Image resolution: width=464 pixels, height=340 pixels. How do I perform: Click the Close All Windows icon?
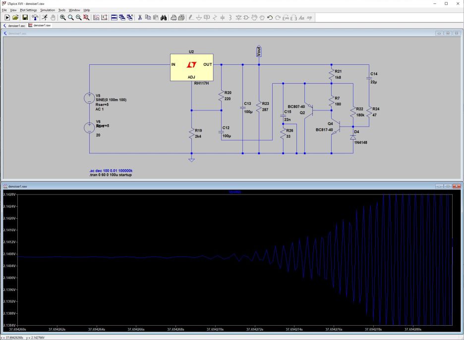[129, 18]
